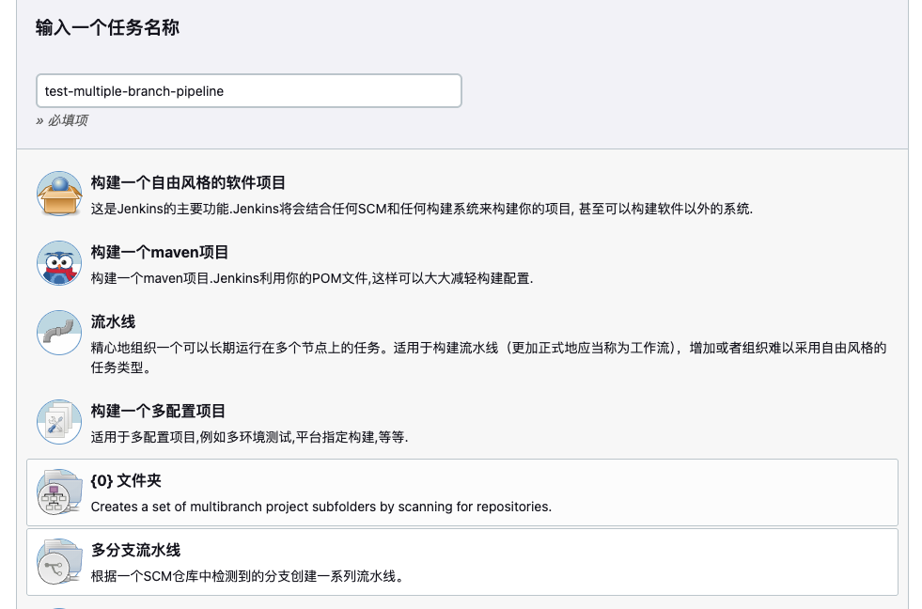Click the pipeline pipe icon
This screenshot has height=609, width=922.
pos(59,332)
